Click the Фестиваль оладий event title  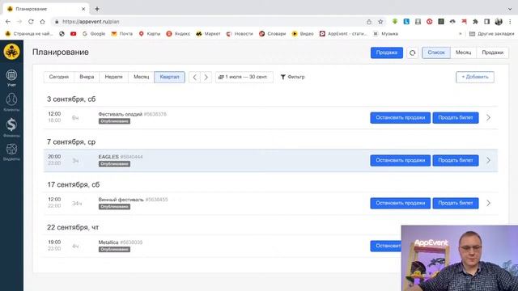[121, 114]
